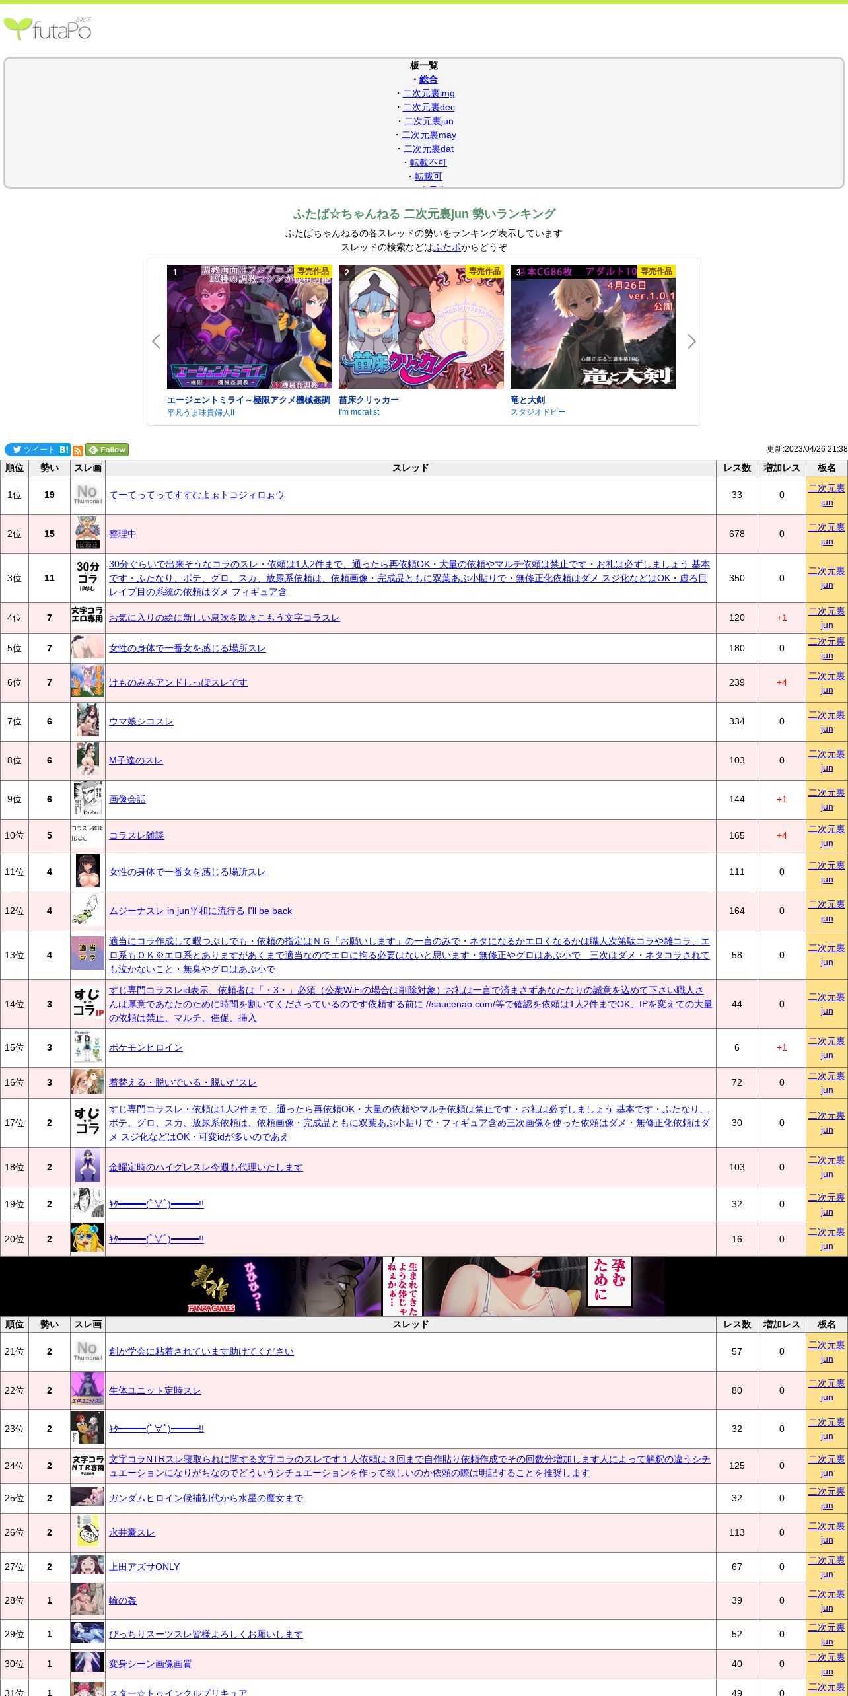Go to 二次元裏img board

pyautogui.click(x=429, y=93)
